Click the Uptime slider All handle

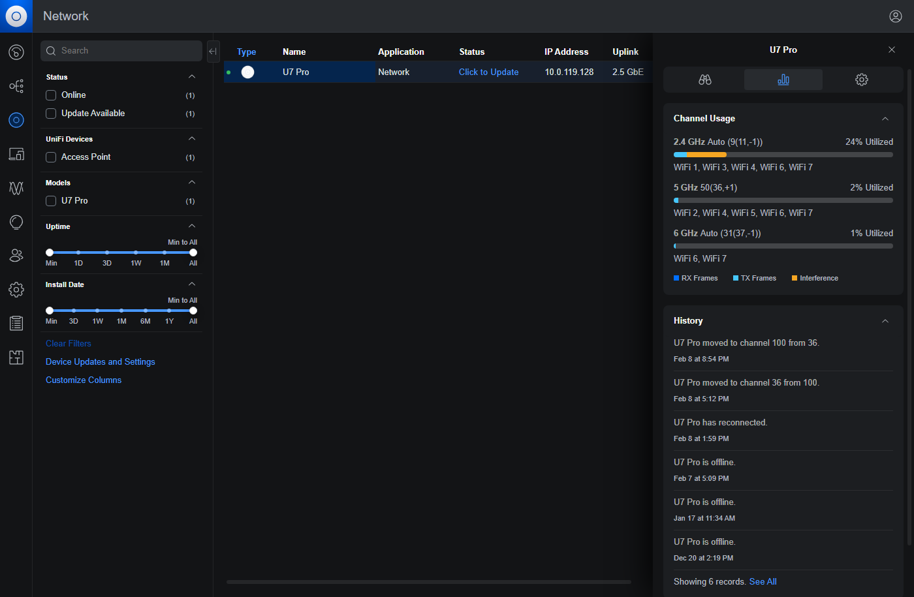click(193, 253)
